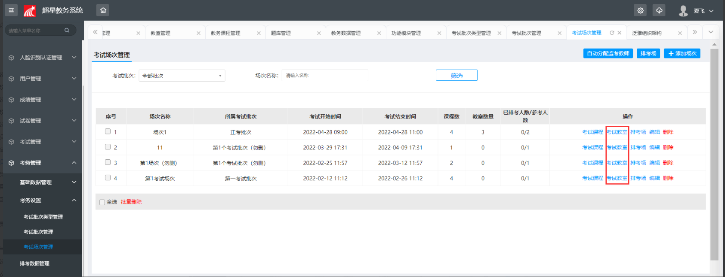Switch to the 考试批次管理 tab

point(527,33)
